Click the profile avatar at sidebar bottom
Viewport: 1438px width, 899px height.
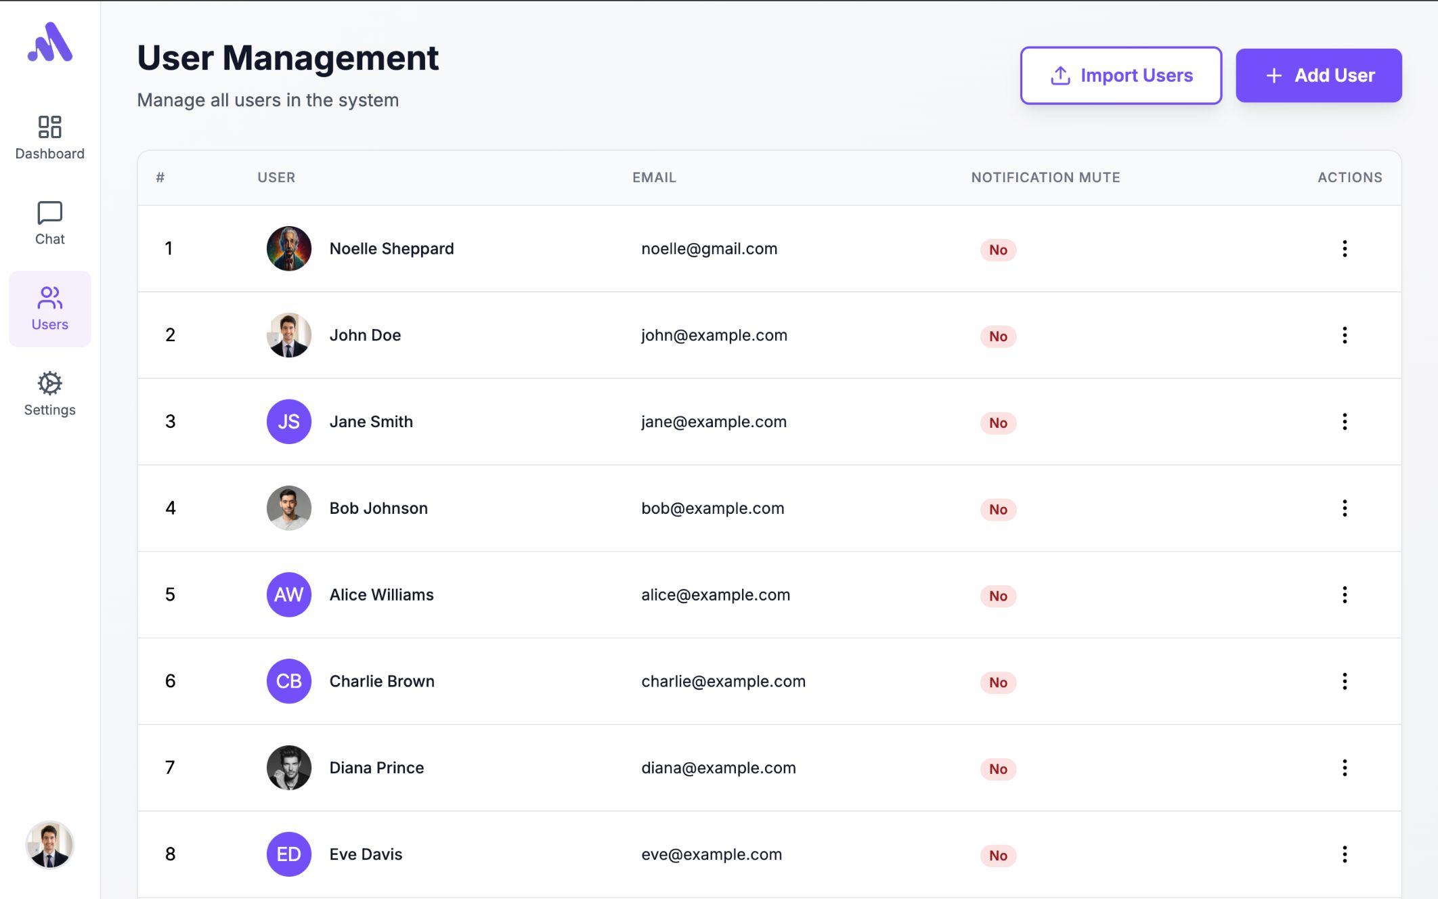click(49, 845)
